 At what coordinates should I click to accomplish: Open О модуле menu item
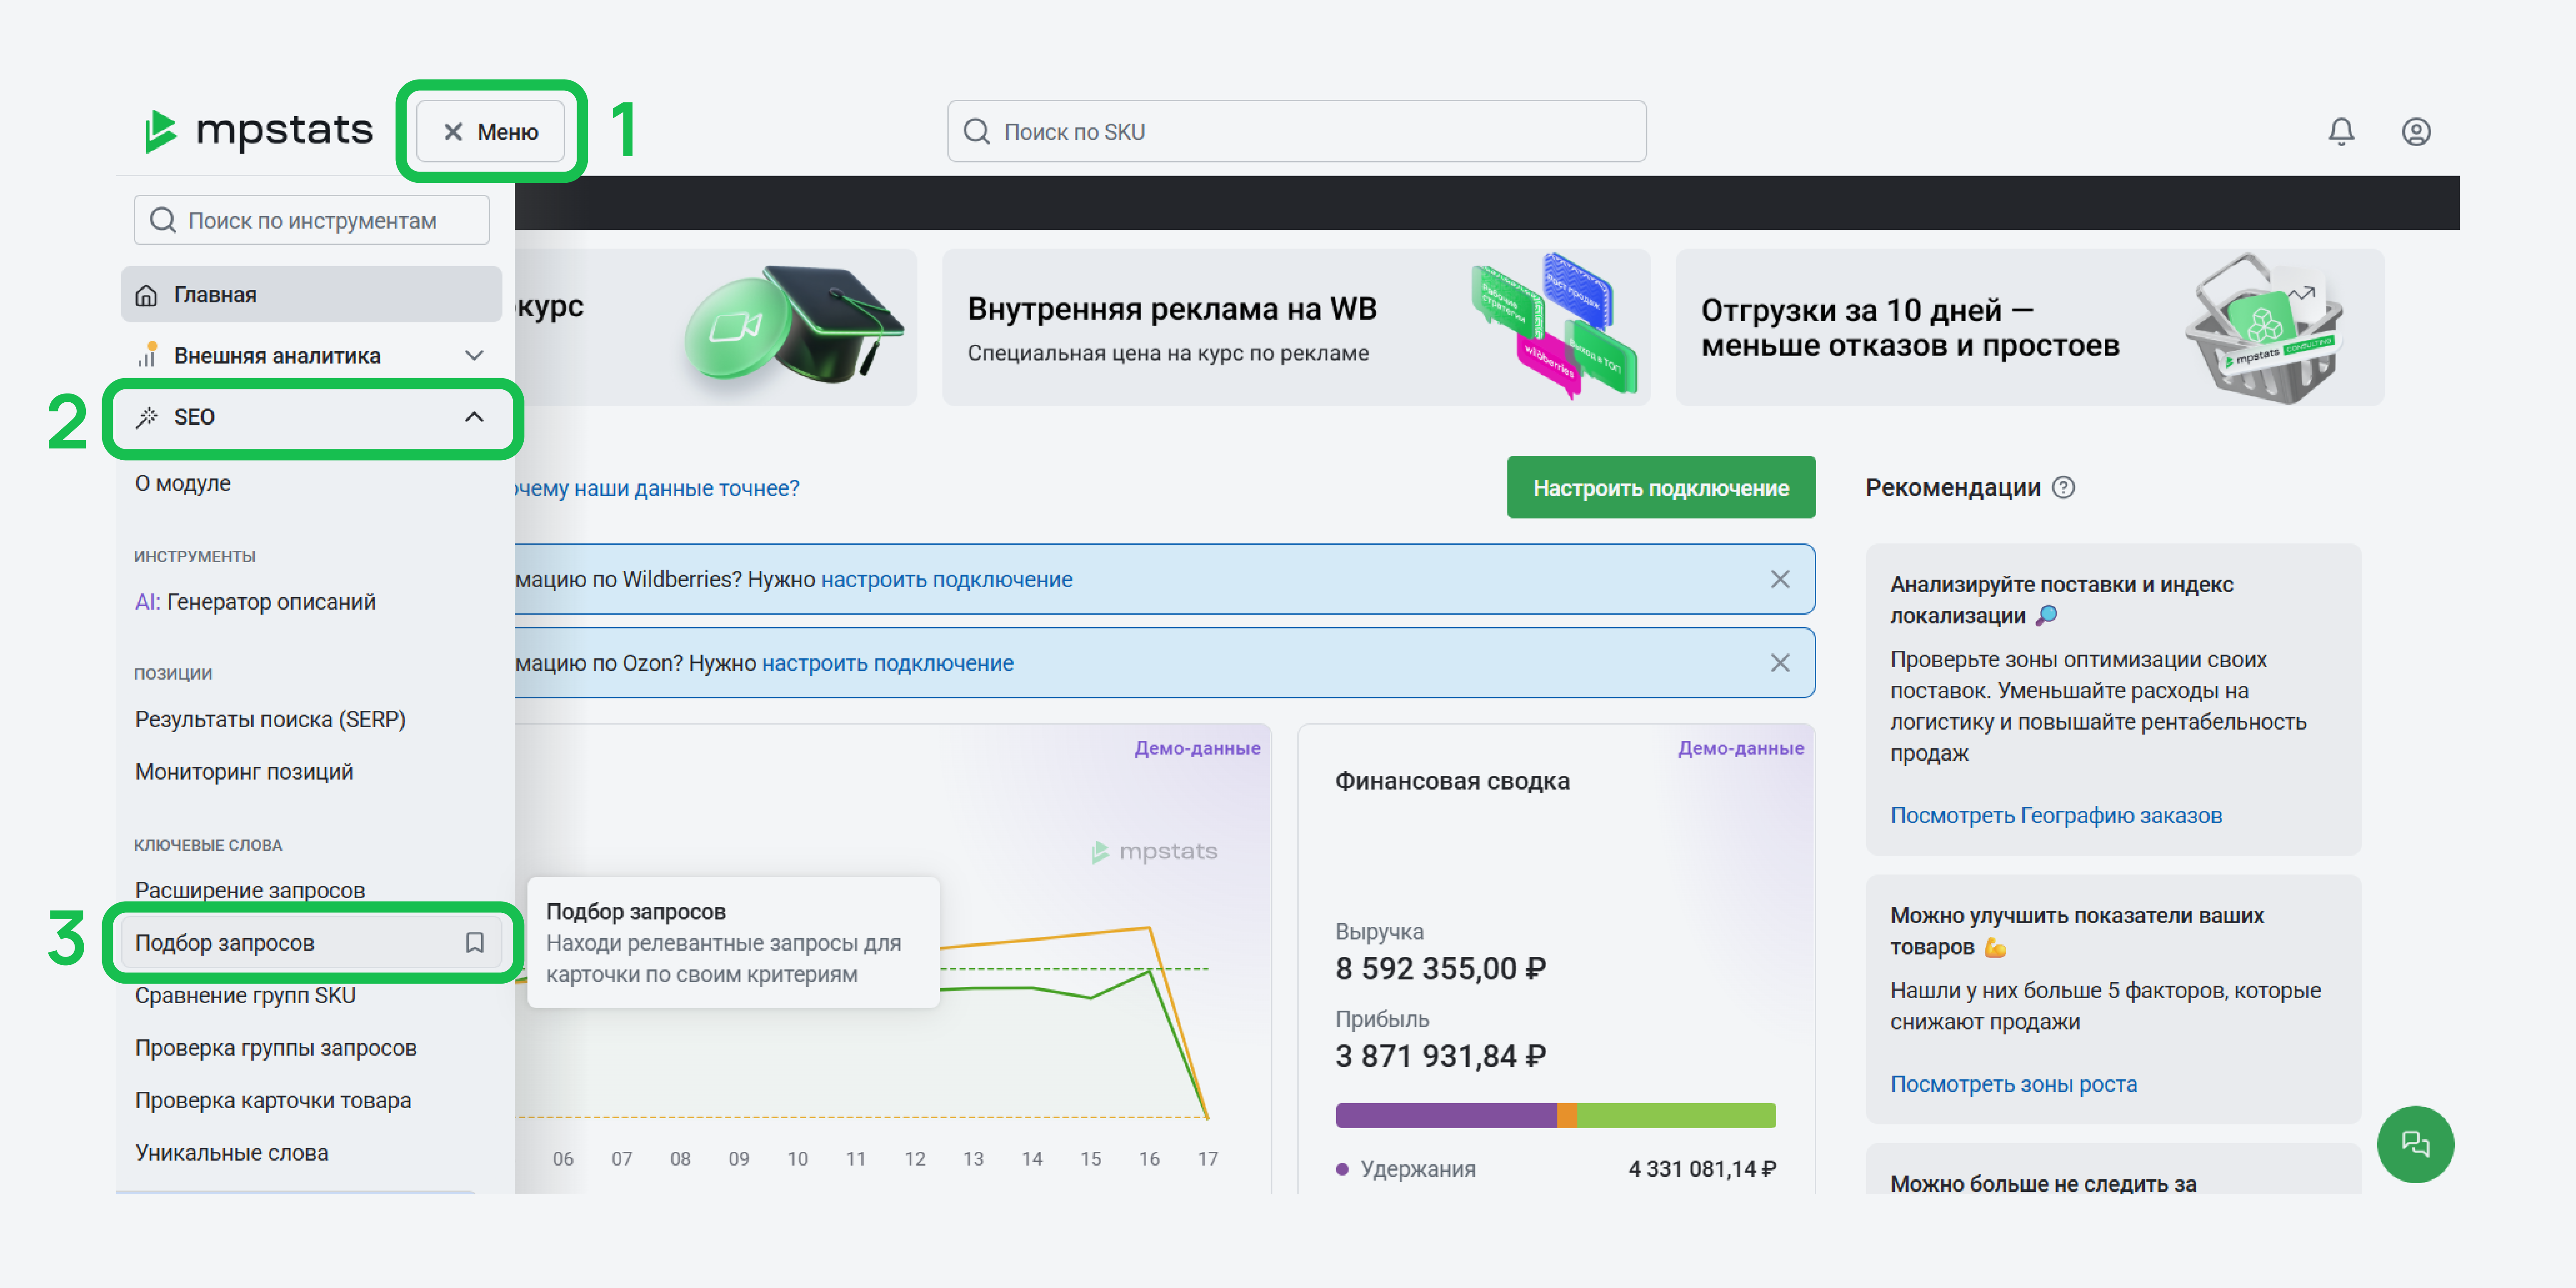pyautogui.click(x=183, y=483)
